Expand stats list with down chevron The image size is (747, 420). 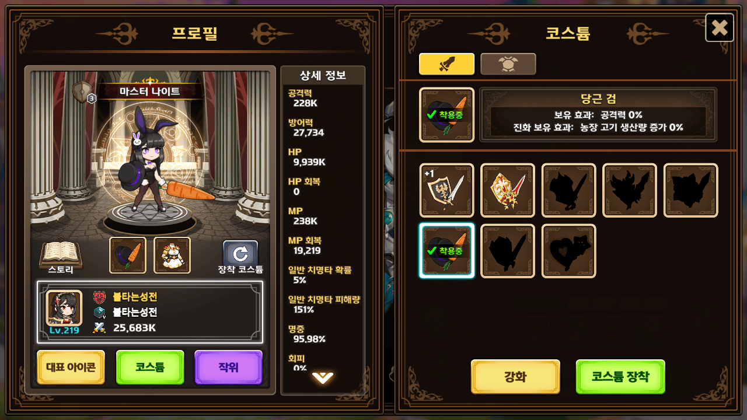(323, 377)
